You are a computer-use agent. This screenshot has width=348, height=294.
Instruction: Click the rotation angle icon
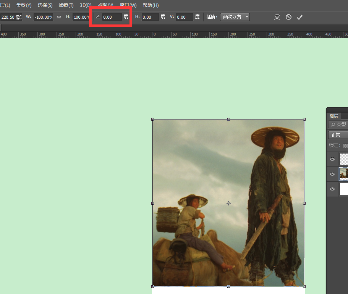click(98, 17)
